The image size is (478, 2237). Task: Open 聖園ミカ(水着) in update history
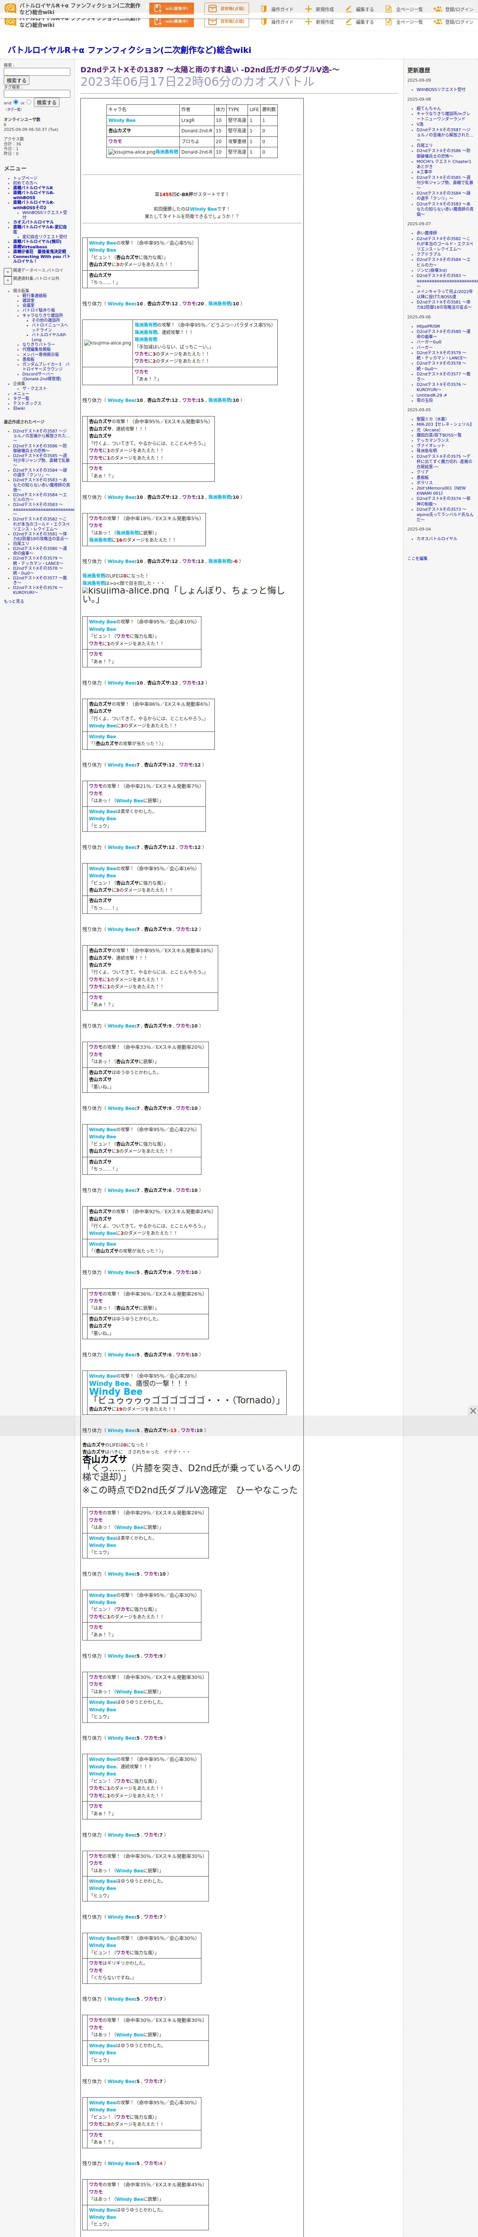[432, 419]
